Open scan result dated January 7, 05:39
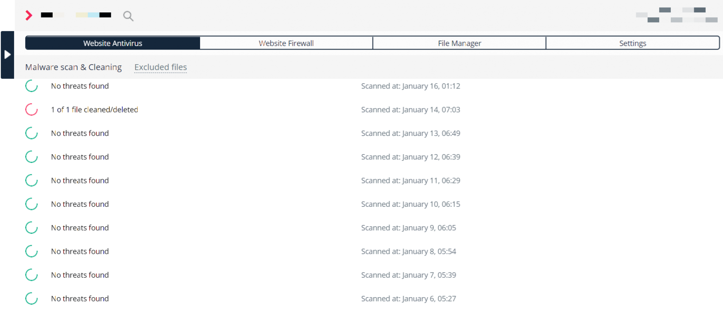The image size is (723, 310). pos(408,275)
